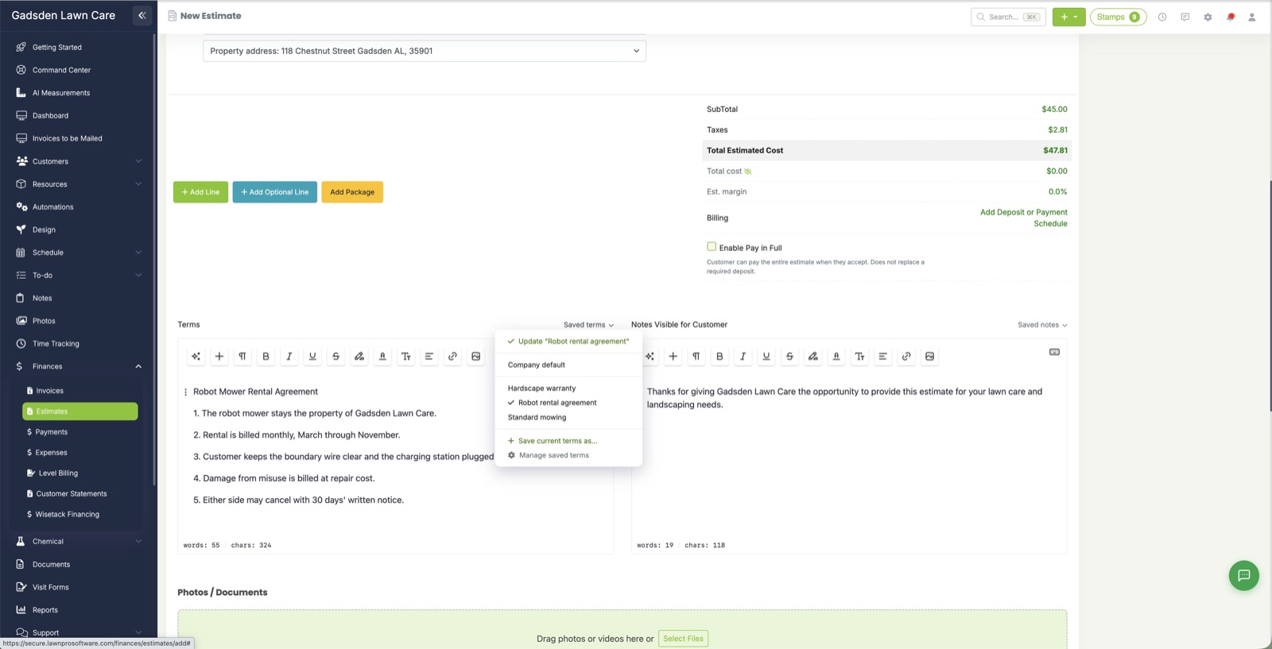Collapse the sidebar with double-chevron button
This screenshot has width=1272, height=649.
[x=142, y=15]
